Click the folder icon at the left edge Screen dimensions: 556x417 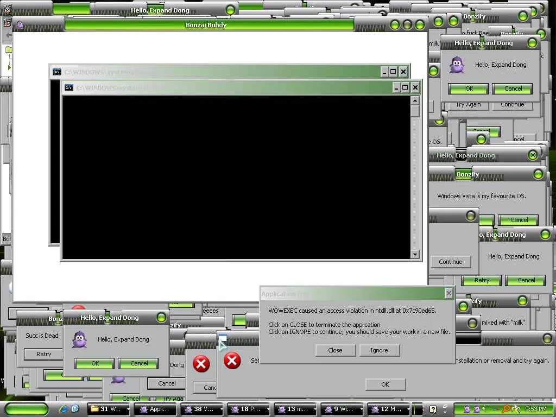(9, 49)
